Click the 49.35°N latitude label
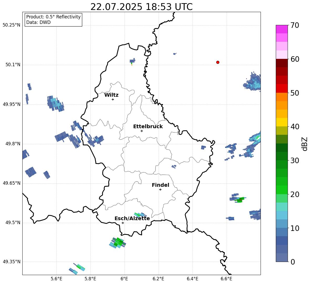Viewport: 311px width, 284px height. tap(12, 262)
